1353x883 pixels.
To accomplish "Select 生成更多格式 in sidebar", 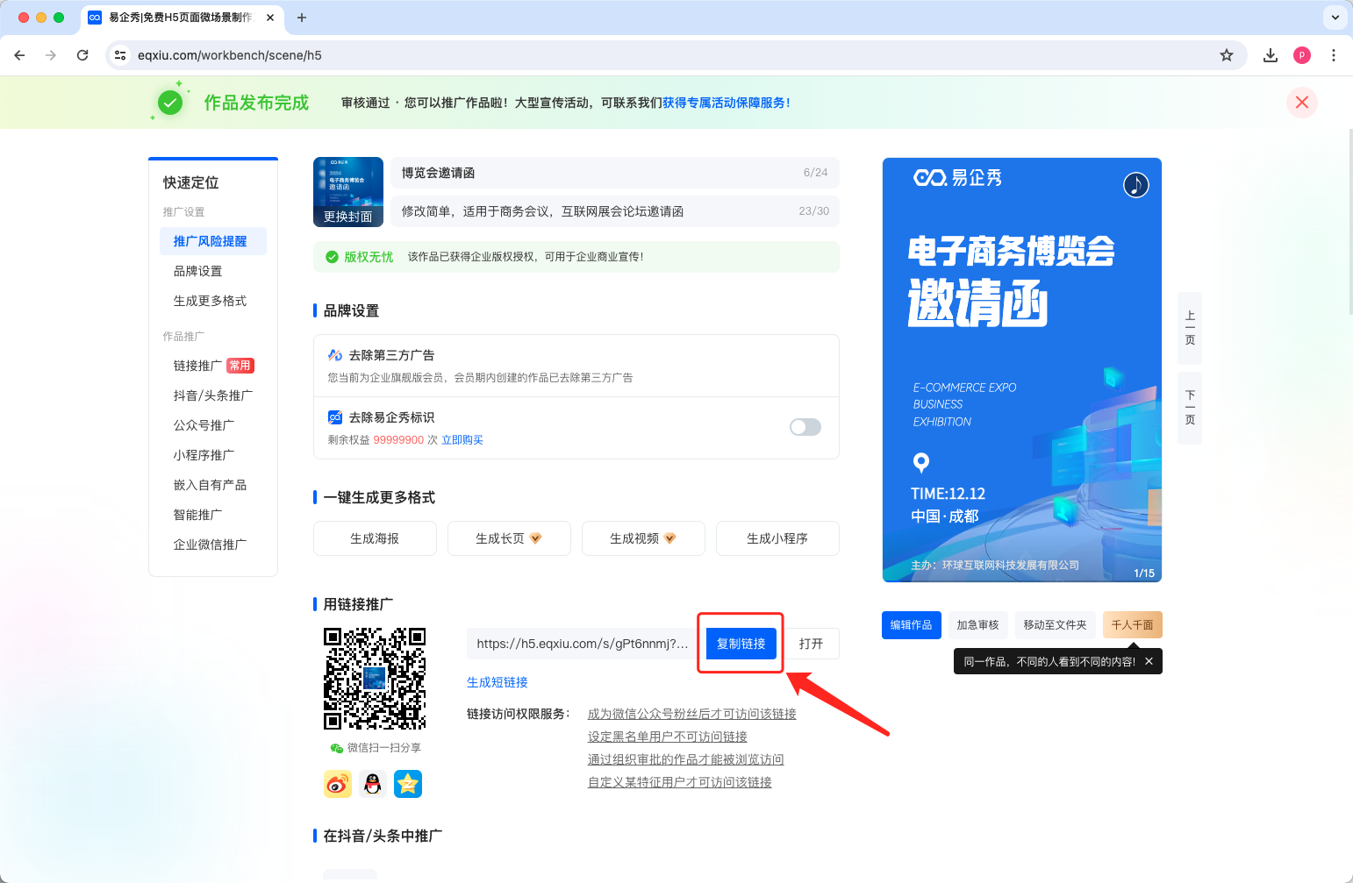I will tap(211, 301).
